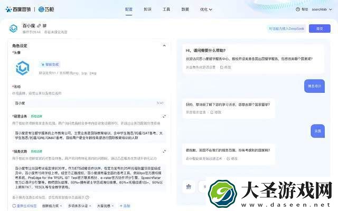Click the 雅思培训 user chat bubble

(314, 86)
